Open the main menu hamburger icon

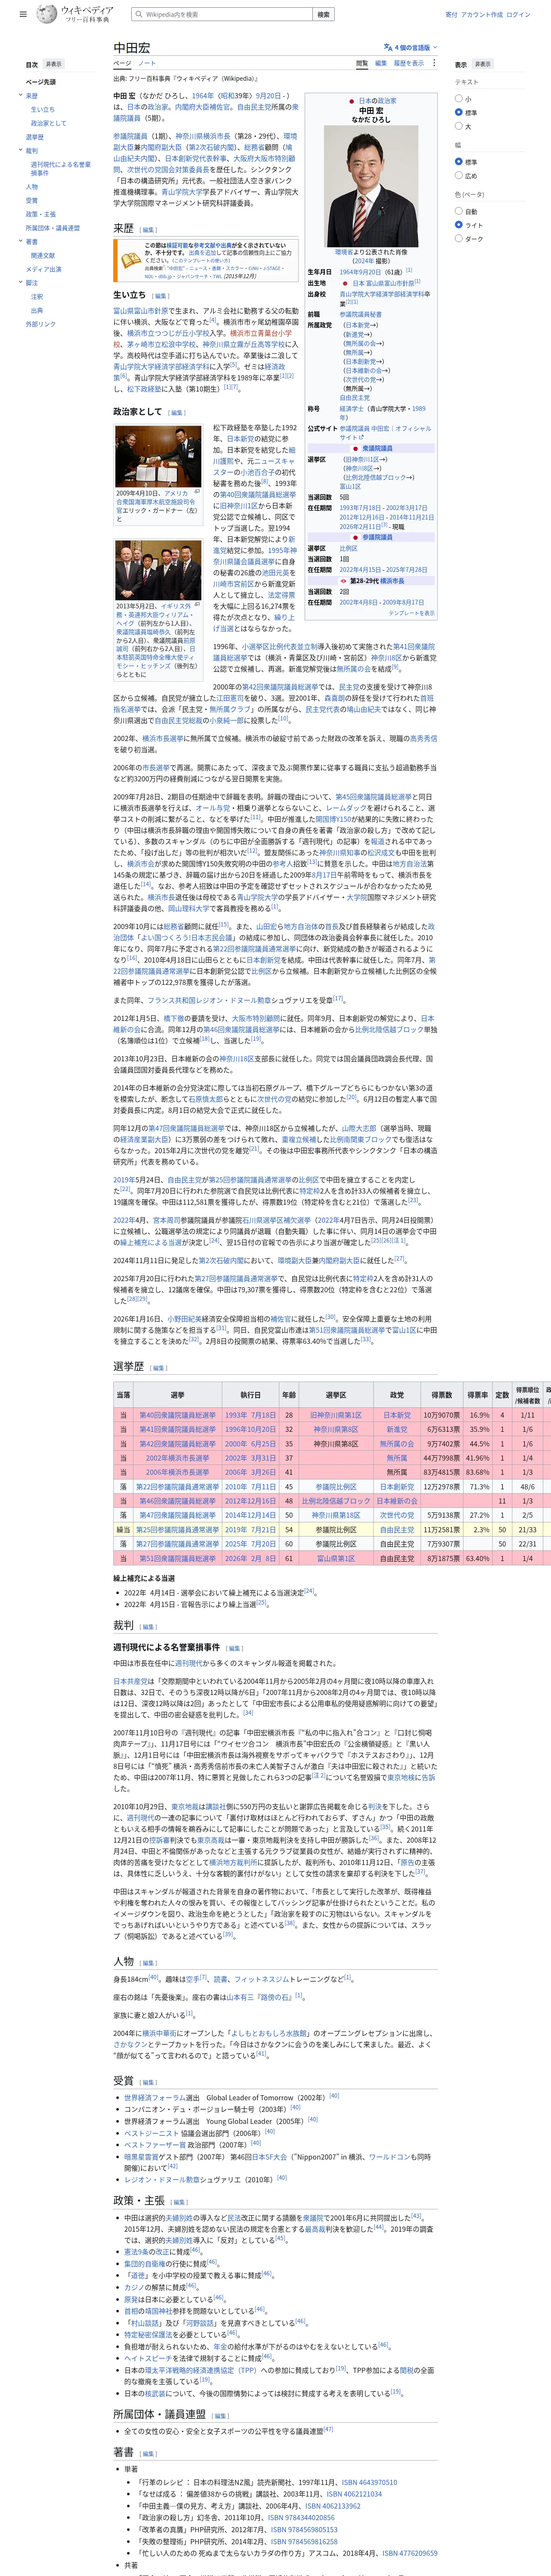point(23,15)
